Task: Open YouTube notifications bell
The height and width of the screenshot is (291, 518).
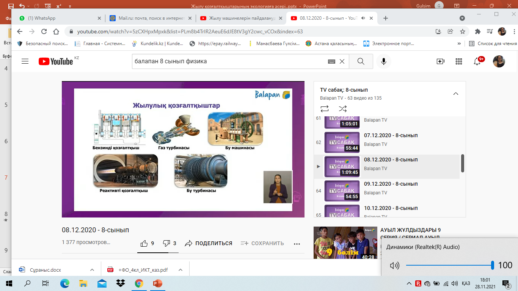Action: pos(477,61)
